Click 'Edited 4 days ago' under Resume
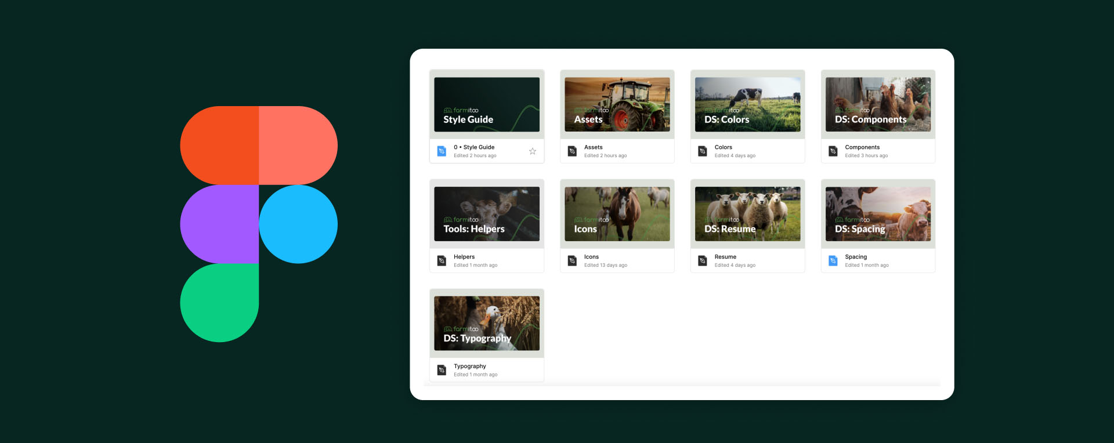1114x443 pixels. pyautogui.click(x=735, y=266)
